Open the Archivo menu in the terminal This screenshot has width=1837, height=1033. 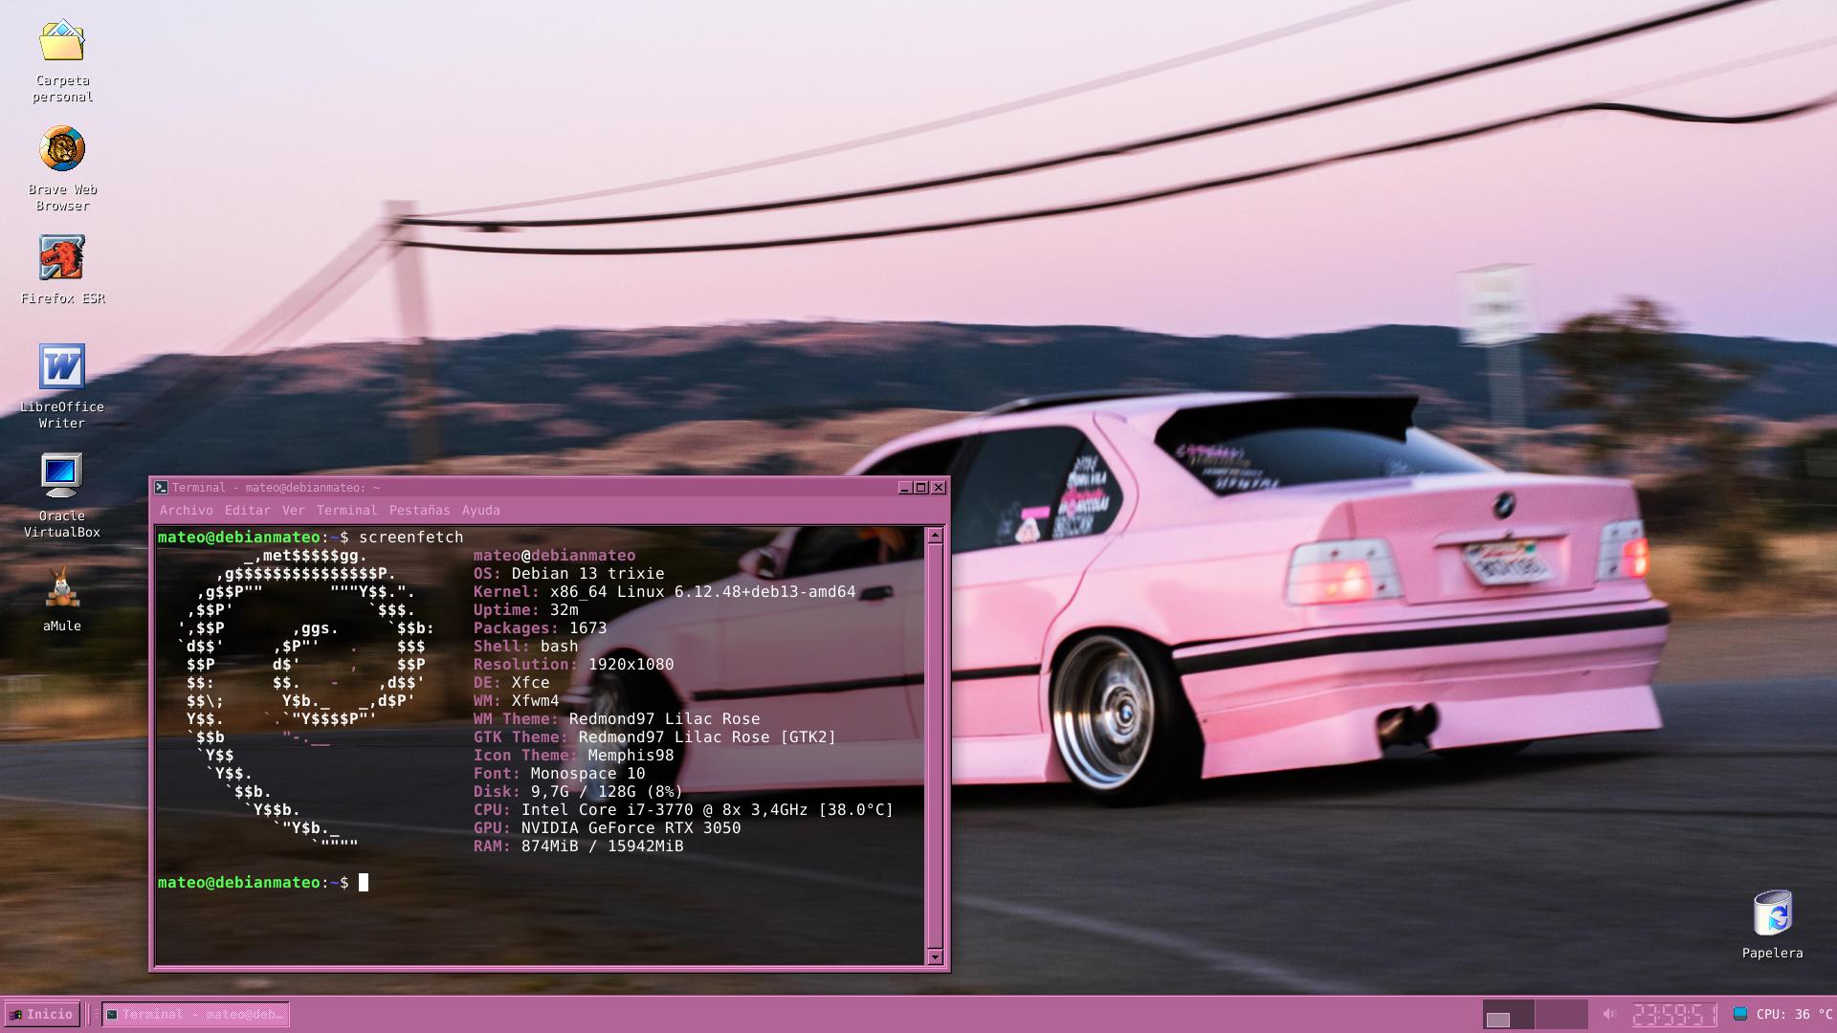coord(186,511)
